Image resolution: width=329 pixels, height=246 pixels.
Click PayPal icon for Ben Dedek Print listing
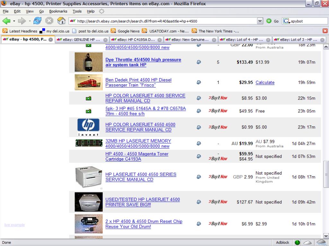click(199, 82)
